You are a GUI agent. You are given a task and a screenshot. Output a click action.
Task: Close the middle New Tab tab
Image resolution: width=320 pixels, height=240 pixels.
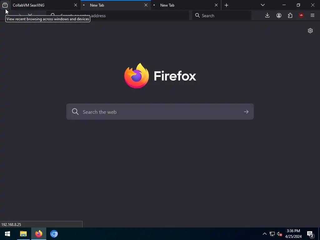tap(146, 5)
